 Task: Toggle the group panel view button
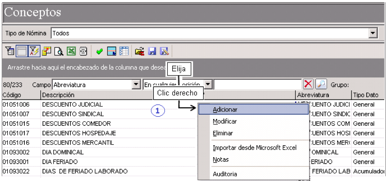(22, 52)
